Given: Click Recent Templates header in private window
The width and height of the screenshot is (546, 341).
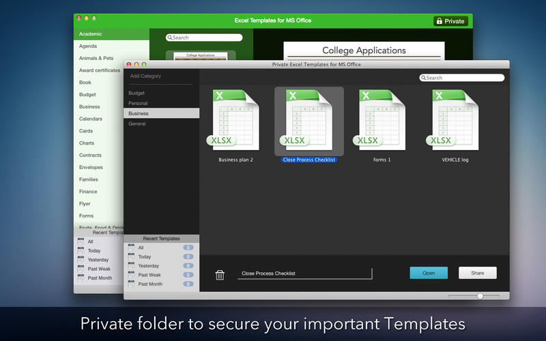Looking at the screenshot, I should [161, 239].
